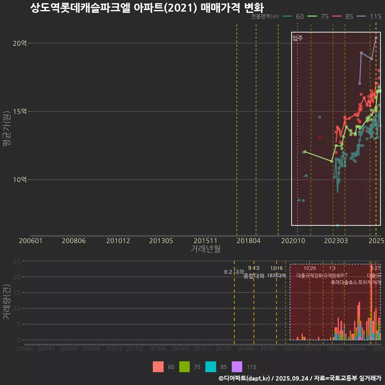Click the 10·26 대출규제강화 marker label

click(310, 272)
